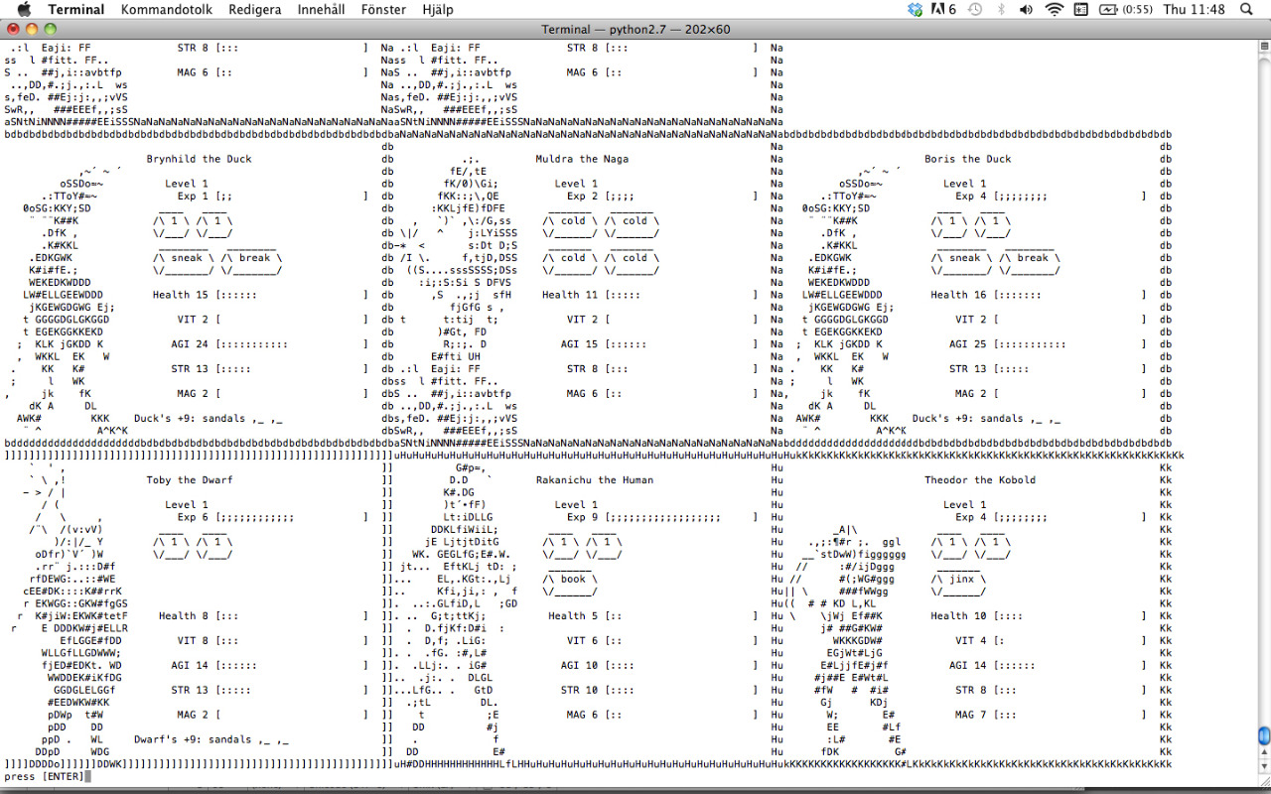Click the Spotlight search magnifier
This screenshot has width=1271, height=794.
tap(1246, 10)
